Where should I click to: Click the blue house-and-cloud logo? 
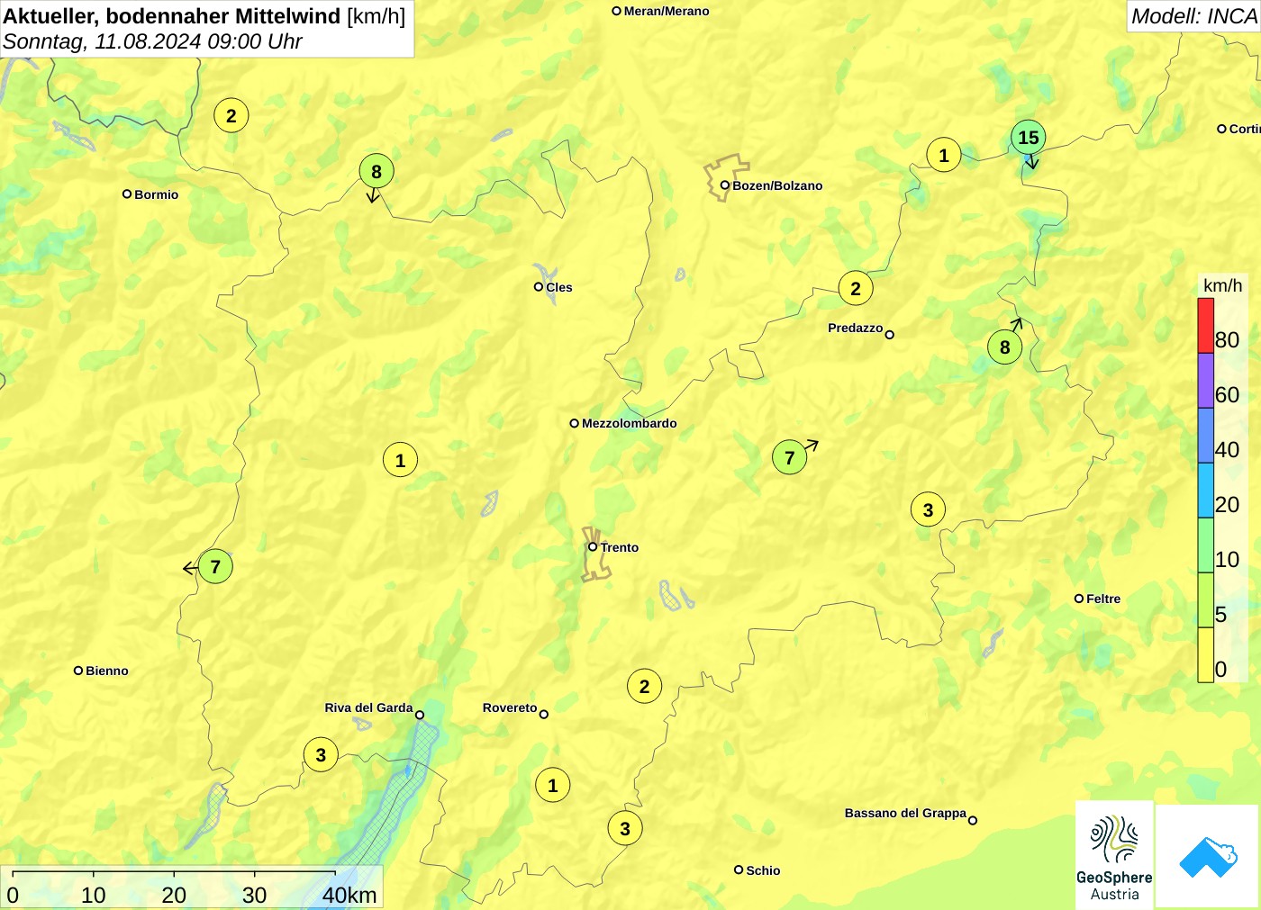point(1208,856)
